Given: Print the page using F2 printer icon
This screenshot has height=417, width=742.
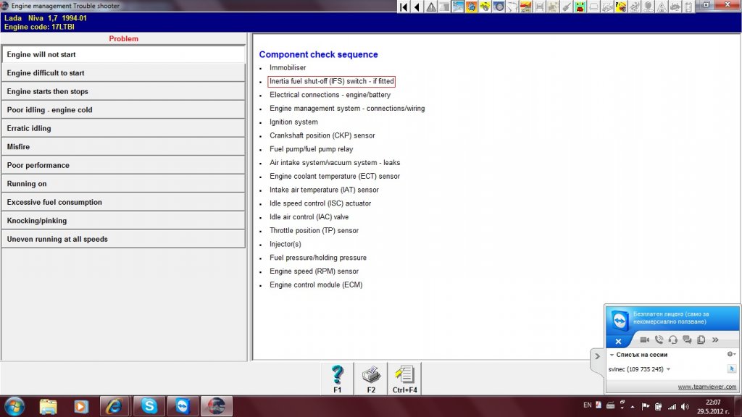Looking at the screenshot, I should 371,379.
